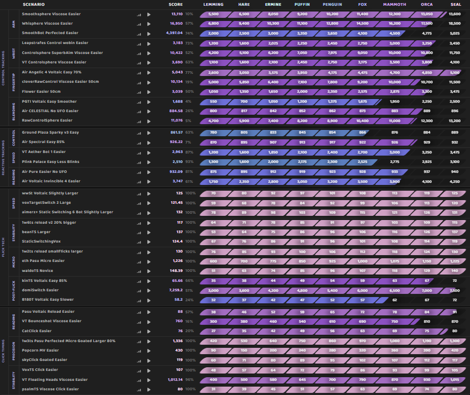470x395 pixels.
Task: Play the Popcorn MV Easier scenario
Action: (149, 350)
